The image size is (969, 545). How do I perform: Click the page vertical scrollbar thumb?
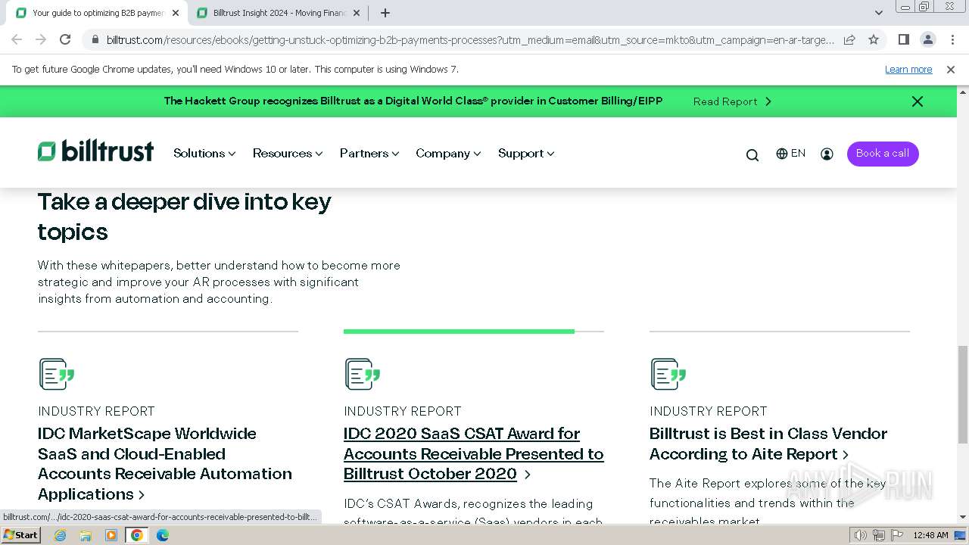pyautogui.click(x=962, y=394)
